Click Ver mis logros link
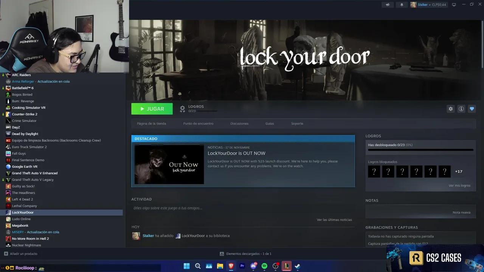Screen dimensions: 484x272 459,185
